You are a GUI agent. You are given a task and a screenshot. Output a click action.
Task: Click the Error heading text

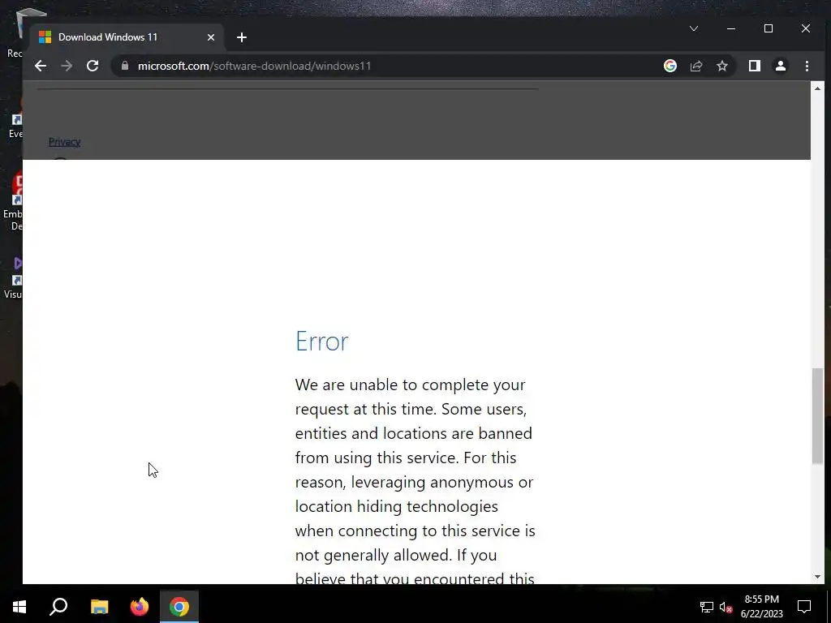click(321, 342)
